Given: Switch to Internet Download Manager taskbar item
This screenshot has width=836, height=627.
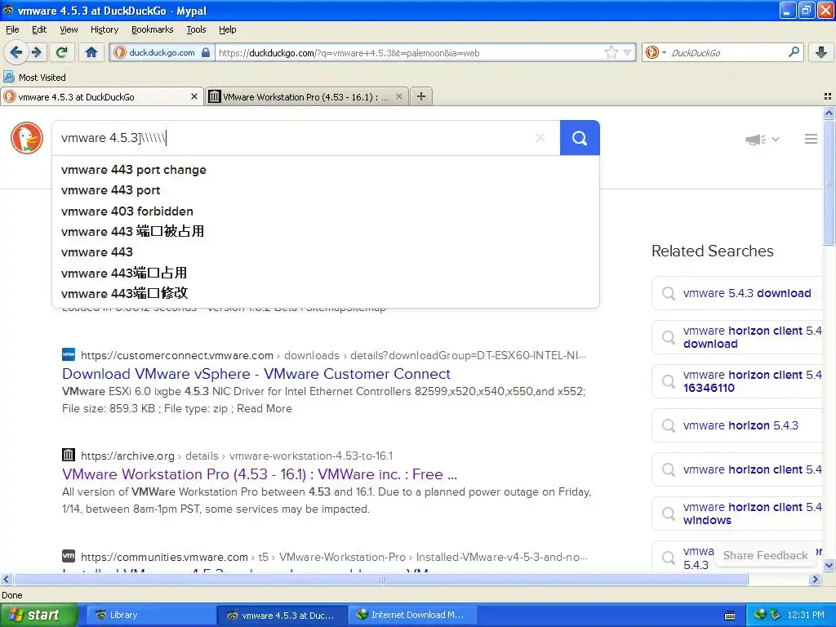Looking at the screenshot, I should click(x=412, y=616).
